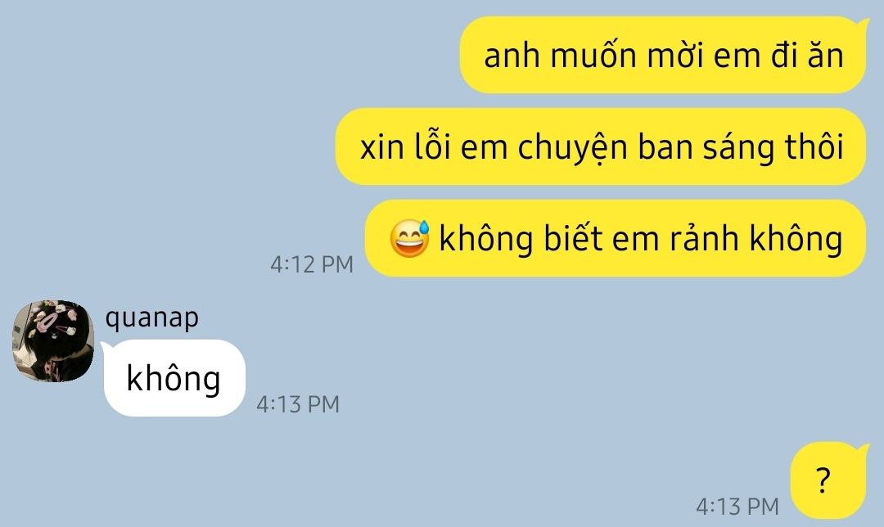The width and height of the screenshot is (884, 527).
Task: Click the tail of the white reply bubble
Action: click(x=106, y=347)
